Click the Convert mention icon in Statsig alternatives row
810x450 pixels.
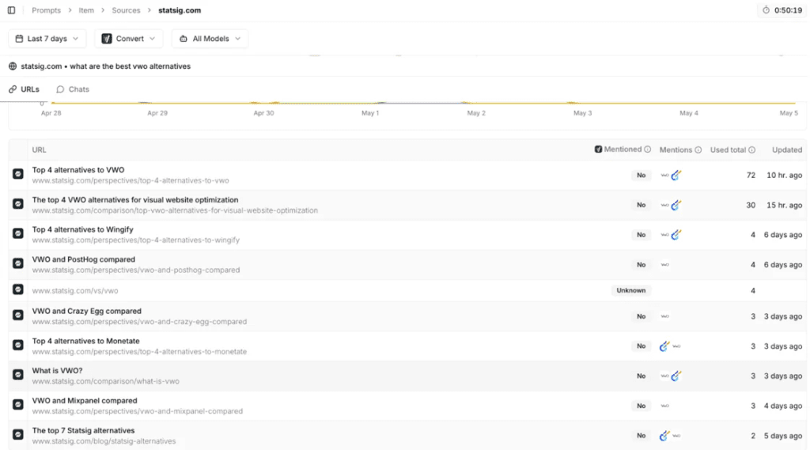tap(664, 436)
